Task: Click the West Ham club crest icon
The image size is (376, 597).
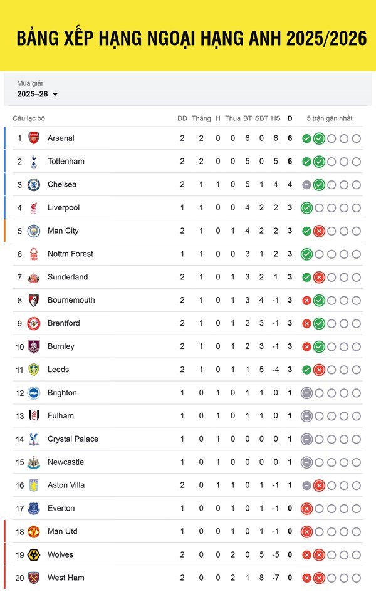Action: click(x=34, y=578)
